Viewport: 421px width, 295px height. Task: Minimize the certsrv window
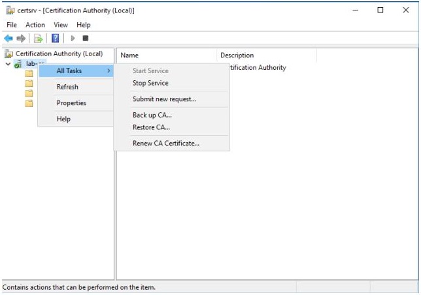click(355, 10)
